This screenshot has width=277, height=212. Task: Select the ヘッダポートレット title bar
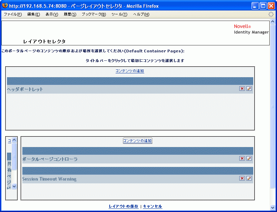tap(130, 89)
